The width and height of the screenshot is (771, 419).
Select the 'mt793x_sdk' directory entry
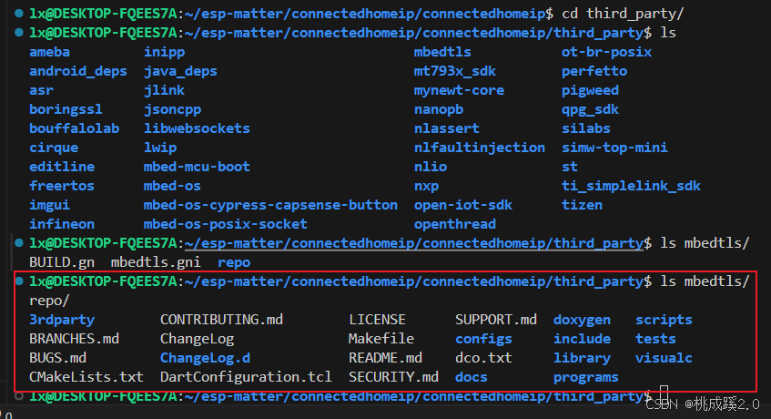[x=455, y=71]
